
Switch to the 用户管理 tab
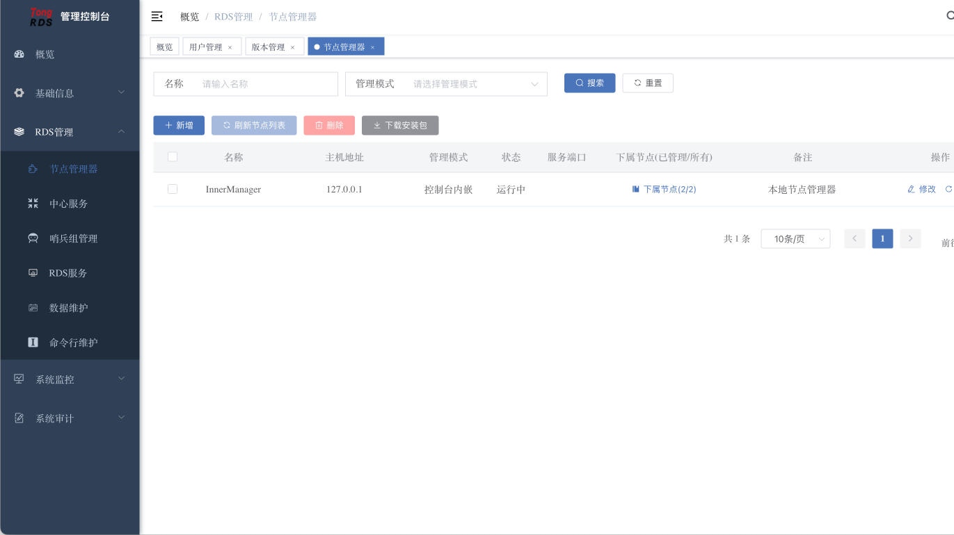click(x=206, y=47)
